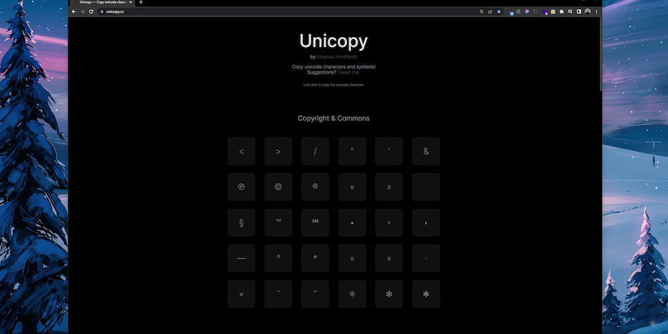The height and width of the screenshot is (334, 668).
Task: Copy the service mark SM symbol
Action: click(x=315, y=223)
